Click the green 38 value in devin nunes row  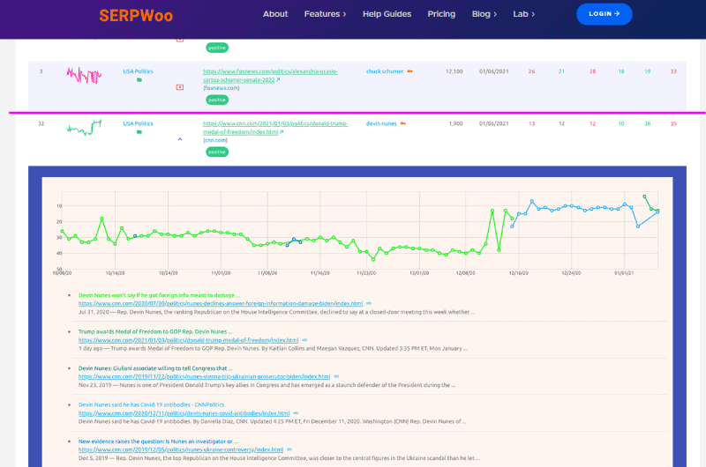click(647, 123)
